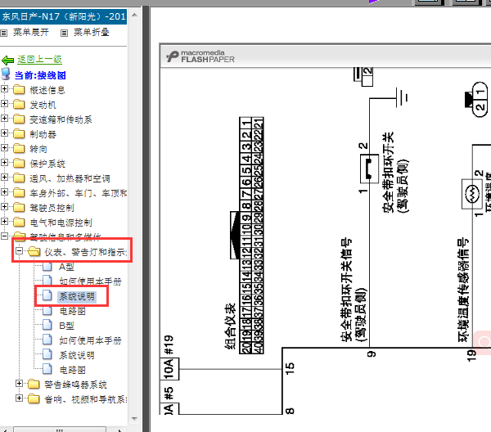This screenshot has width=491, height=432.
Task: Open the first 如何使用本手册 entry under A型
Action: pyautogui.click(x=90, y=281)
